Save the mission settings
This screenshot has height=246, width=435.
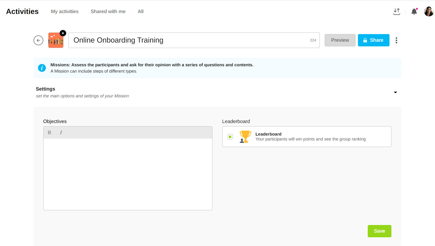(x=379, y=231)
